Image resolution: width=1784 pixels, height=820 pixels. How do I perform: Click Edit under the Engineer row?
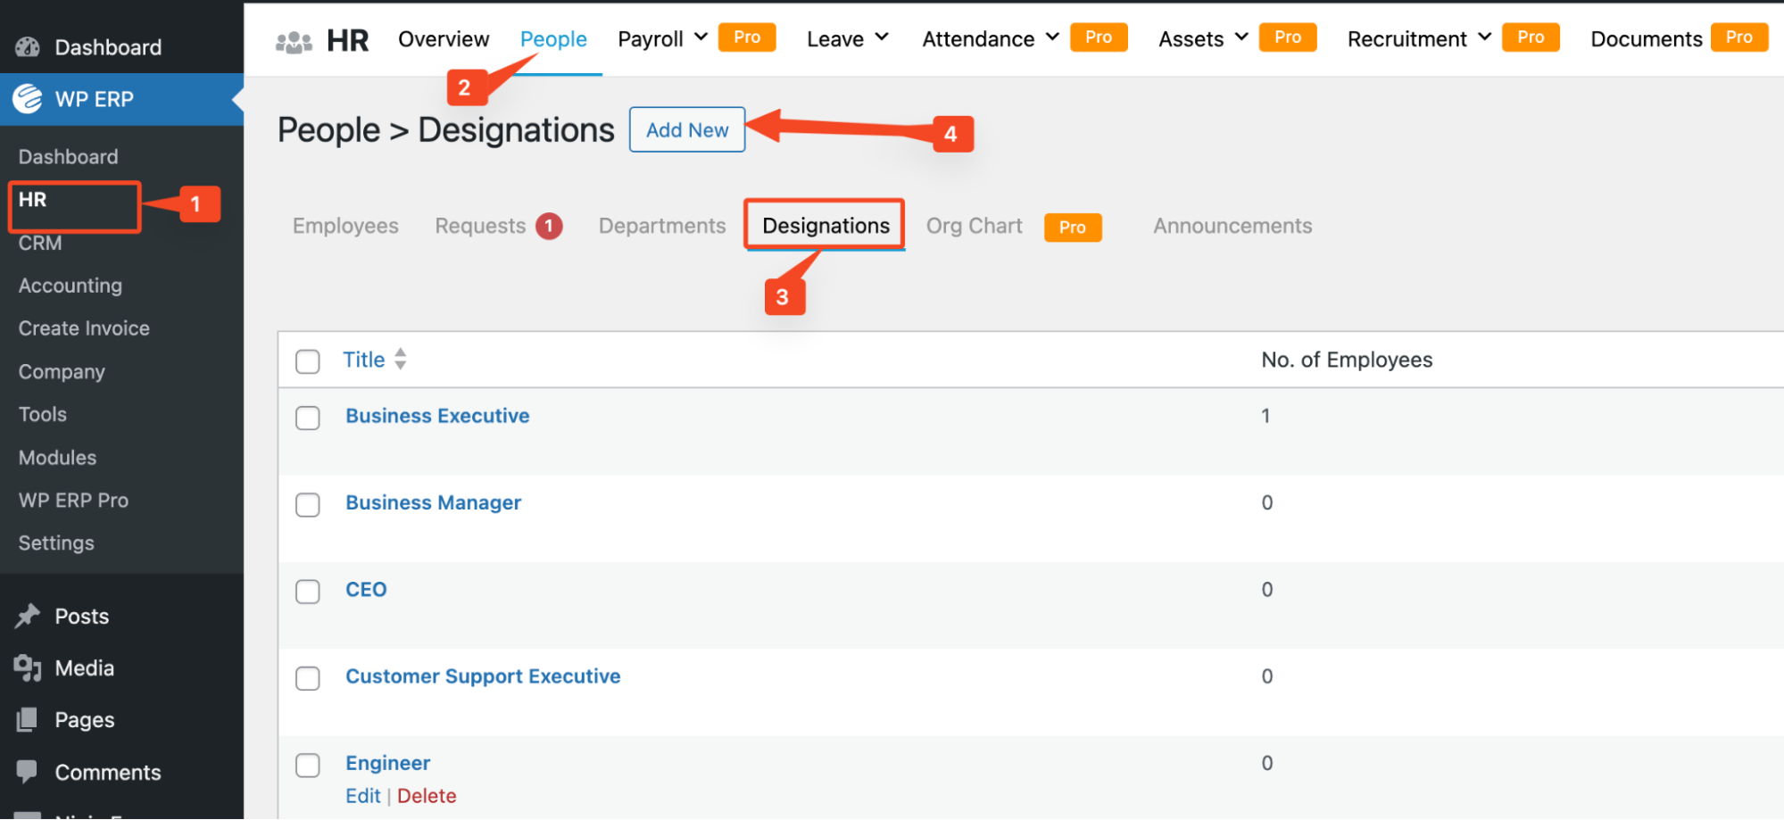(363, 796)
